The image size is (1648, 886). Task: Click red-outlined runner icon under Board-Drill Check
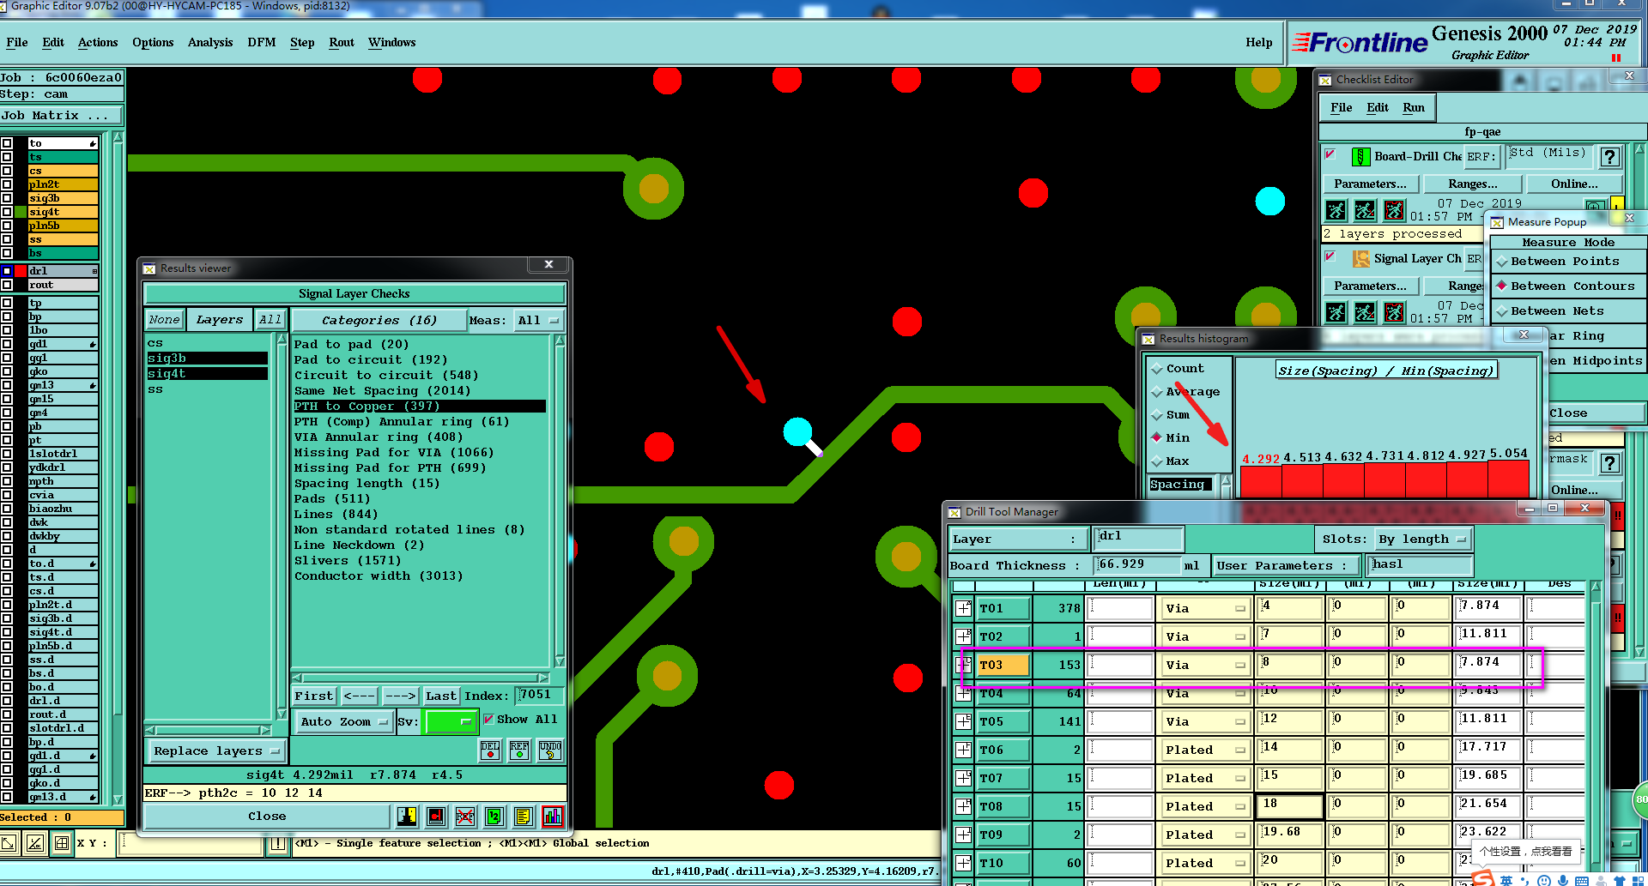click(x=1395, y=210)
